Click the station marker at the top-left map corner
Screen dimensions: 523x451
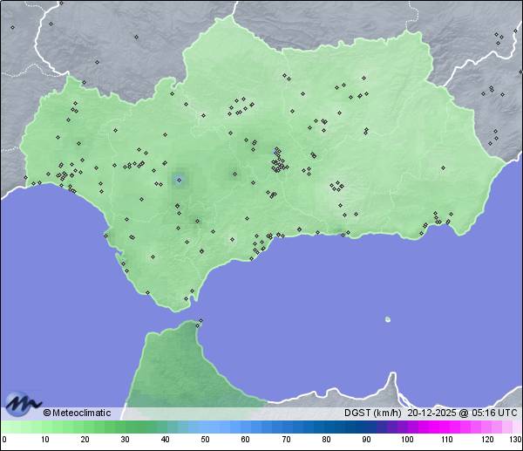[12, 27]
